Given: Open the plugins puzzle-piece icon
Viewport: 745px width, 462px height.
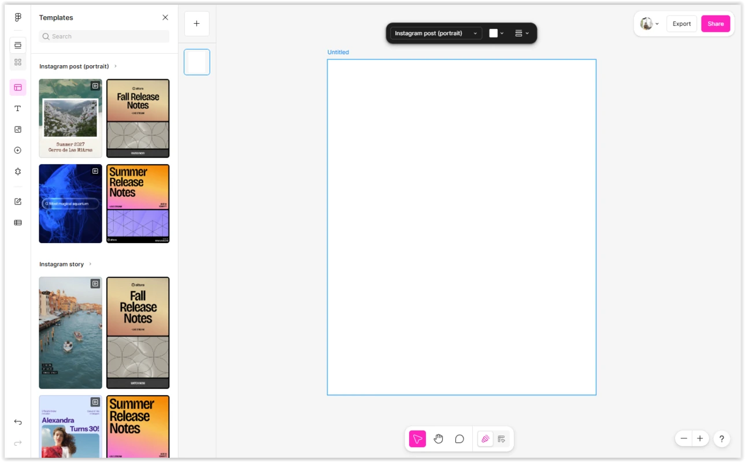Looking at the screenshot, I should pyautogui.click(x=18, y=172).
